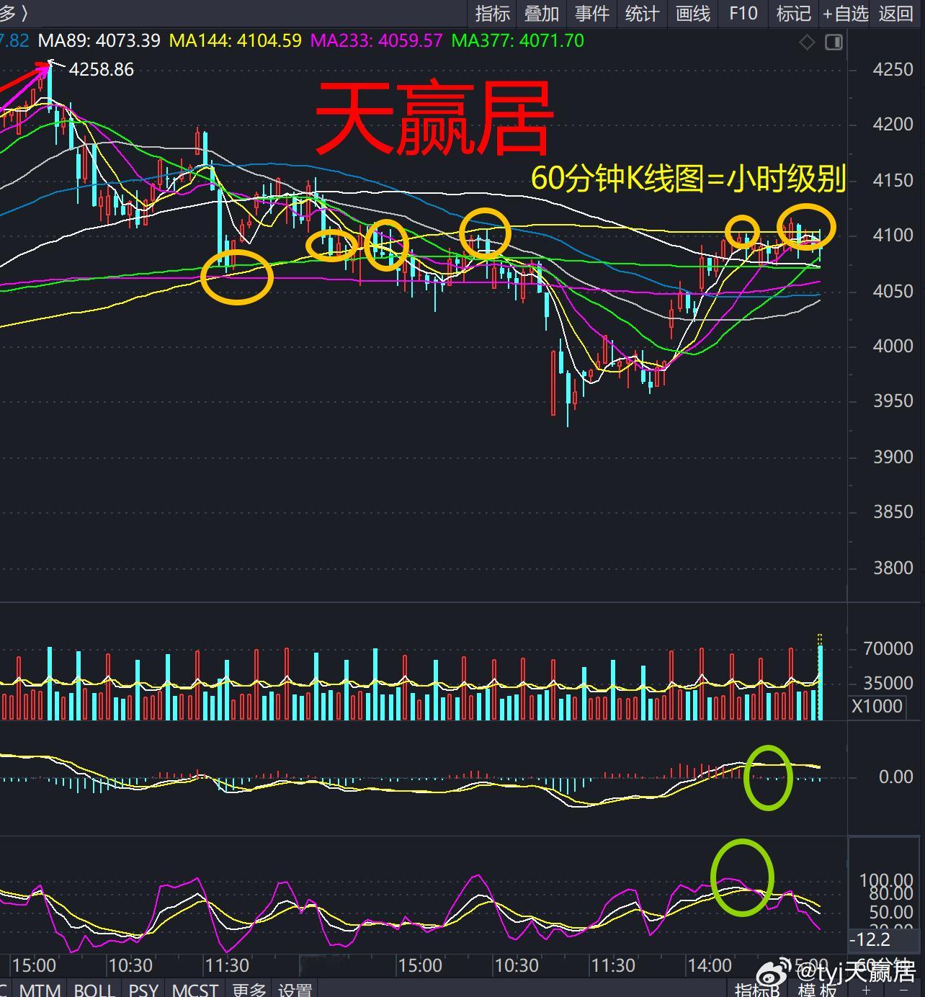
Task: Expand 更多 for more indicators
Action: point(249,989)
